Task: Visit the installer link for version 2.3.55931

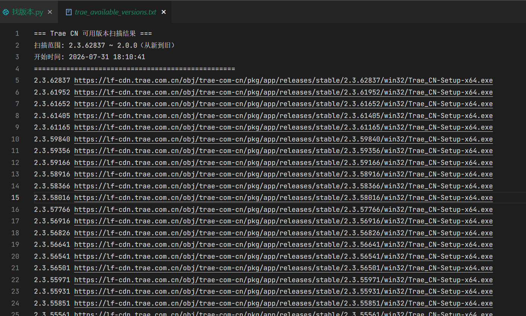Action: [283, 291]
